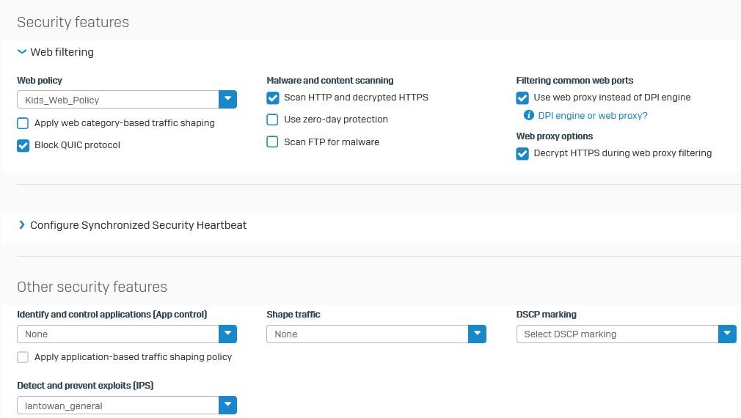Click the Shape traffic label
Viewport: 741px width, 418px height.
point(293,314)
